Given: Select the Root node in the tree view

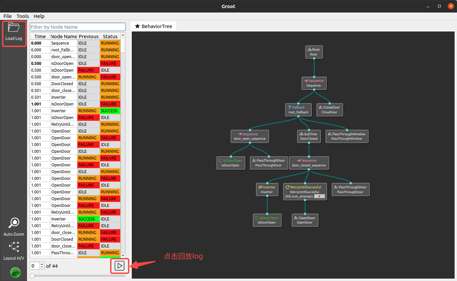Looking at the screenshot, I should [314, 52].
